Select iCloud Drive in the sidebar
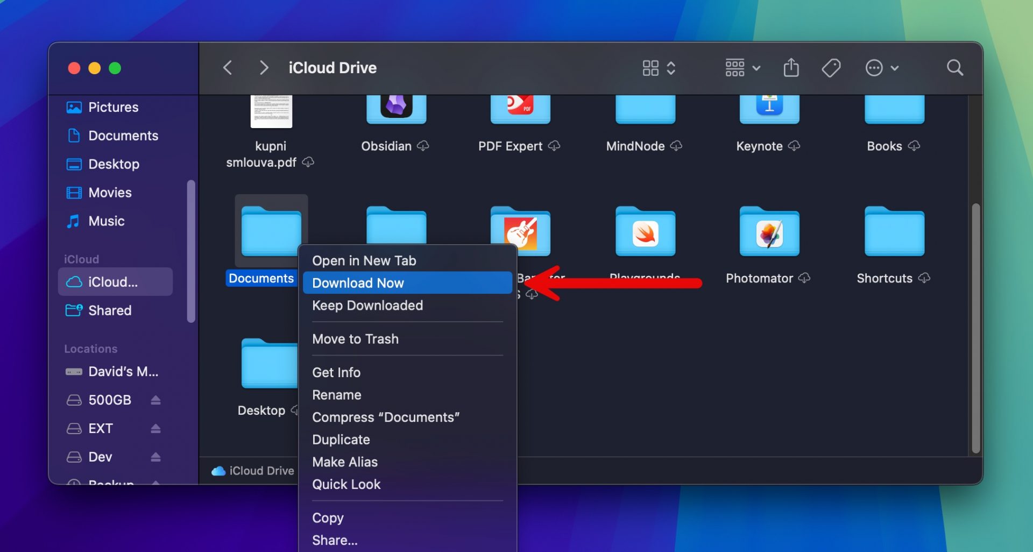The width and height of the screenshot is (1033, 552). pyautogui.click(x=115, y=281)
